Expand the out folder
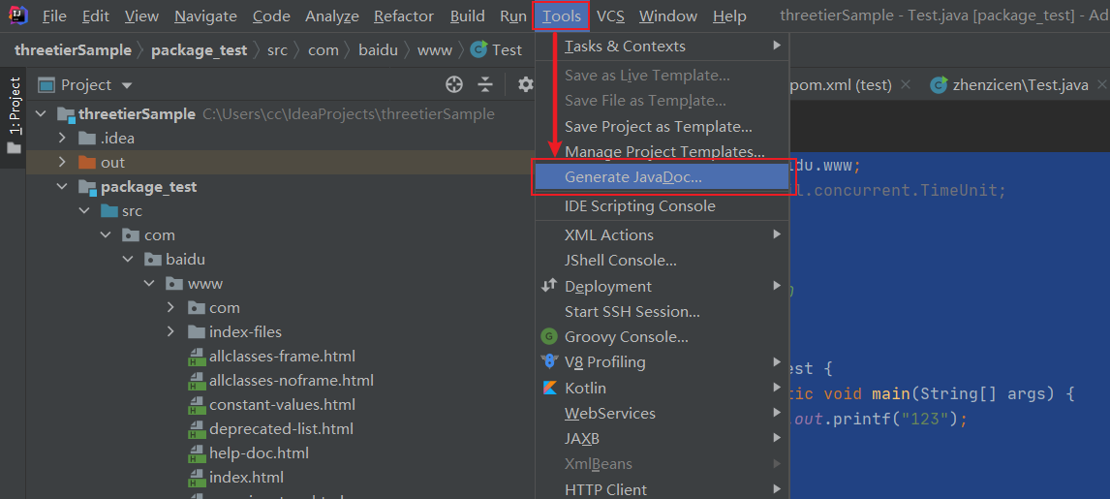Viewport: 1110px width, 499px height. pos(63,163)
